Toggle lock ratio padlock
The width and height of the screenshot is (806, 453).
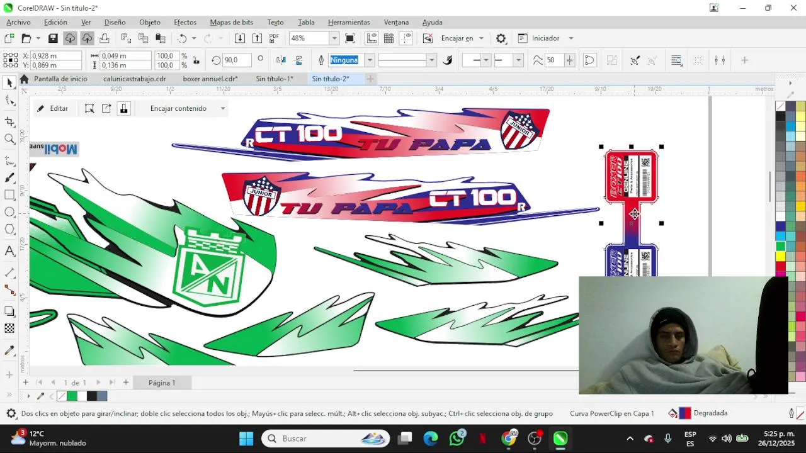pos(196,60)
